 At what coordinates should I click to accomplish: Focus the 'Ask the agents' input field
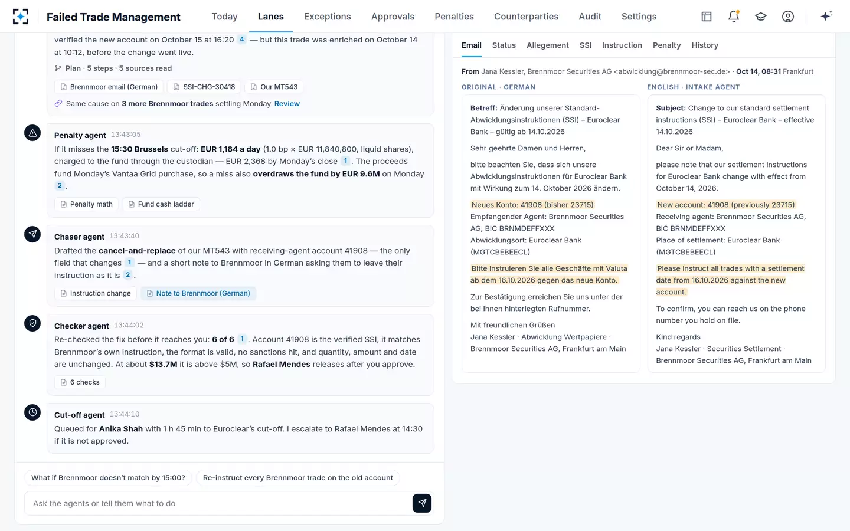tap(218, 503)
